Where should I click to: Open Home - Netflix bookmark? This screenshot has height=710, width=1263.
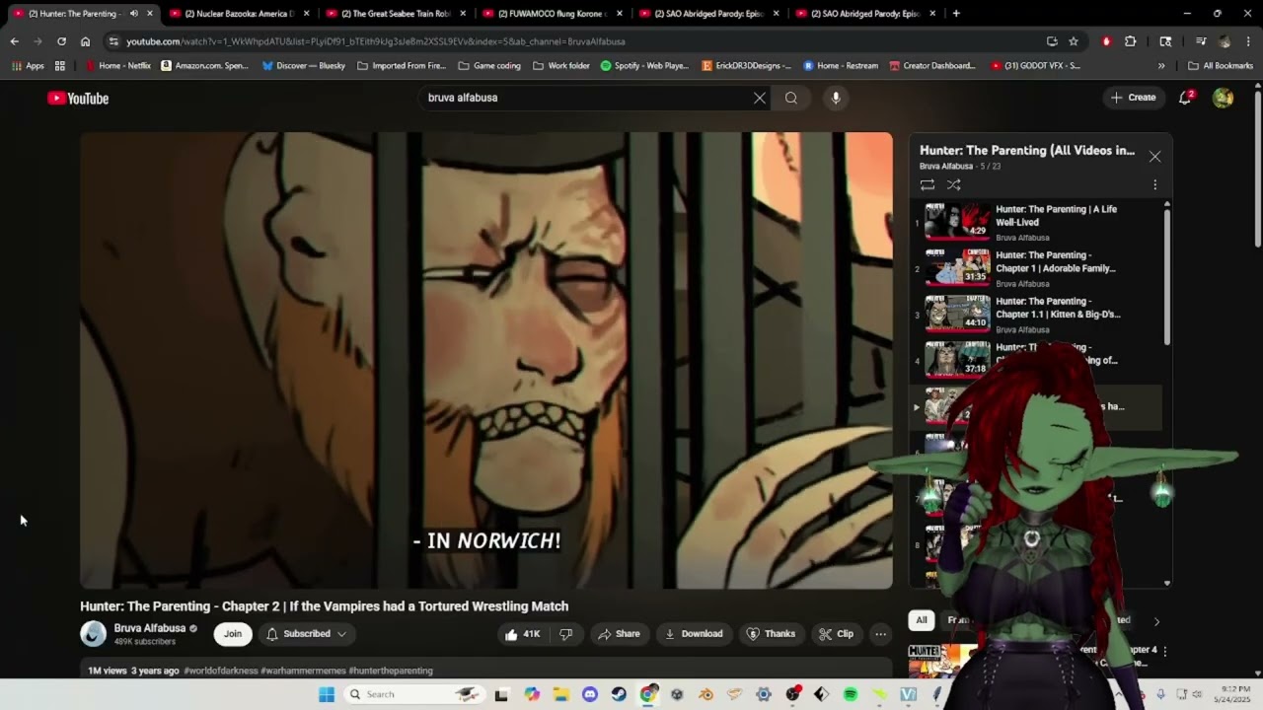[x=118, y=66]
